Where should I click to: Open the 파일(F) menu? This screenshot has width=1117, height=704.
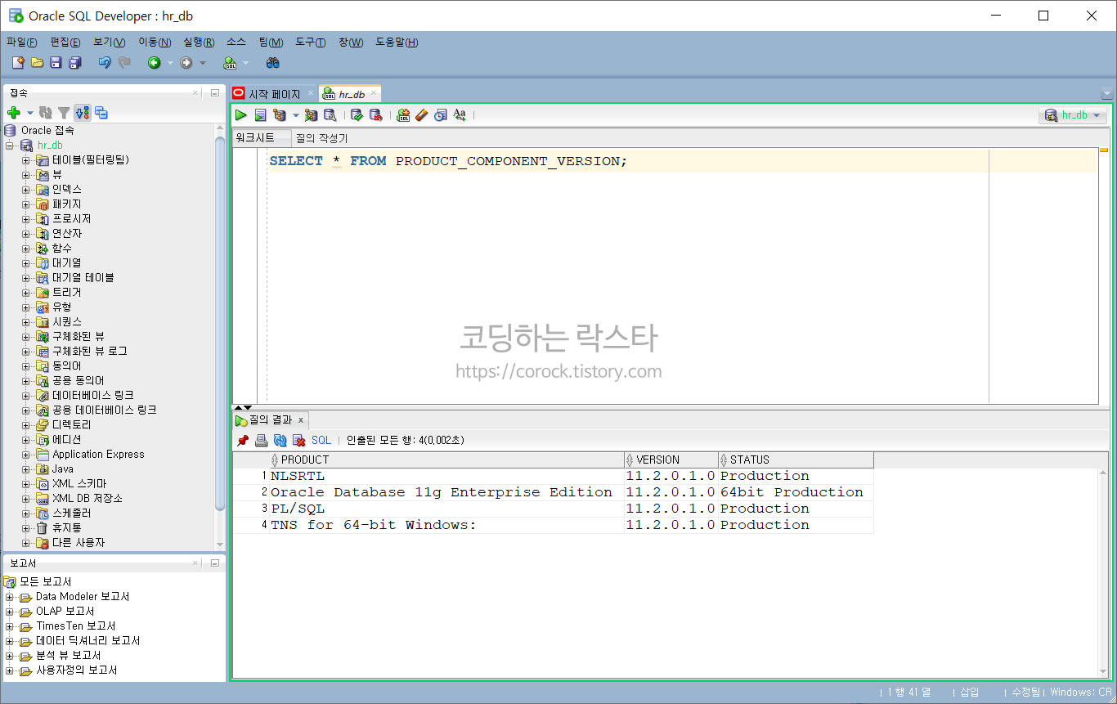click(x=22, y=43)
